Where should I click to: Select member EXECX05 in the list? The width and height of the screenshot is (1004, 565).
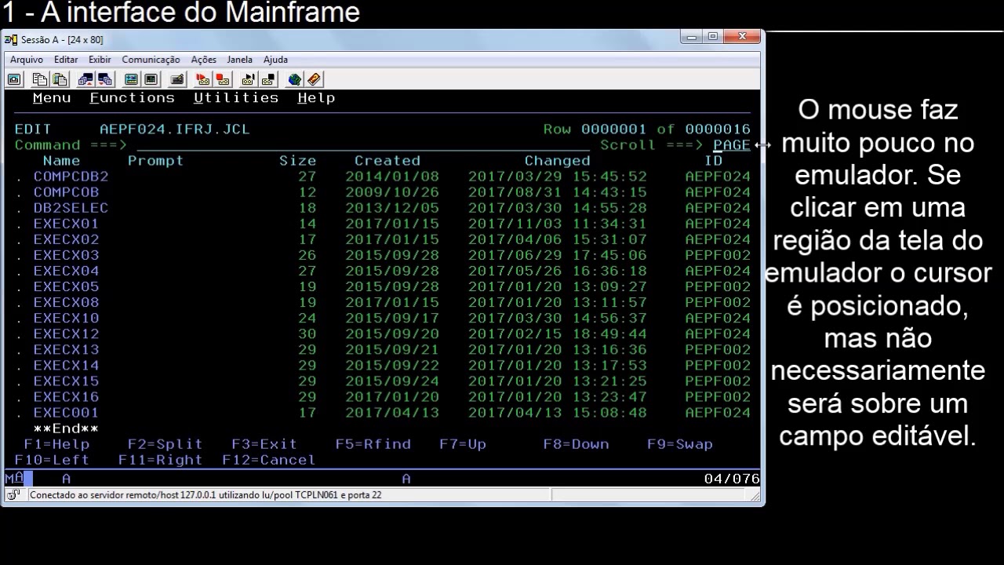66,286
